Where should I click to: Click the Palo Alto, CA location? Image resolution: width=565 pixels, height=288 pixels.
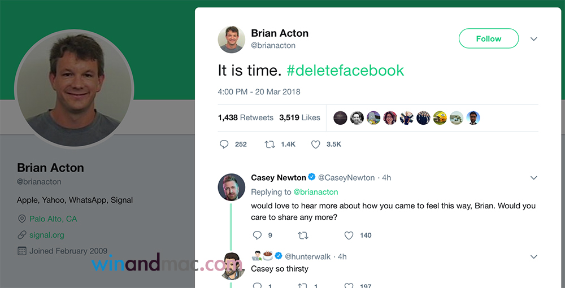pos(53,219)
